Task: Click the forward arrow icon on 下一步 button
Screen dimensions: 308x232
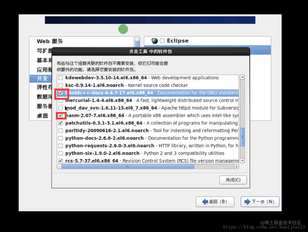Action: (x=247, y=202)
